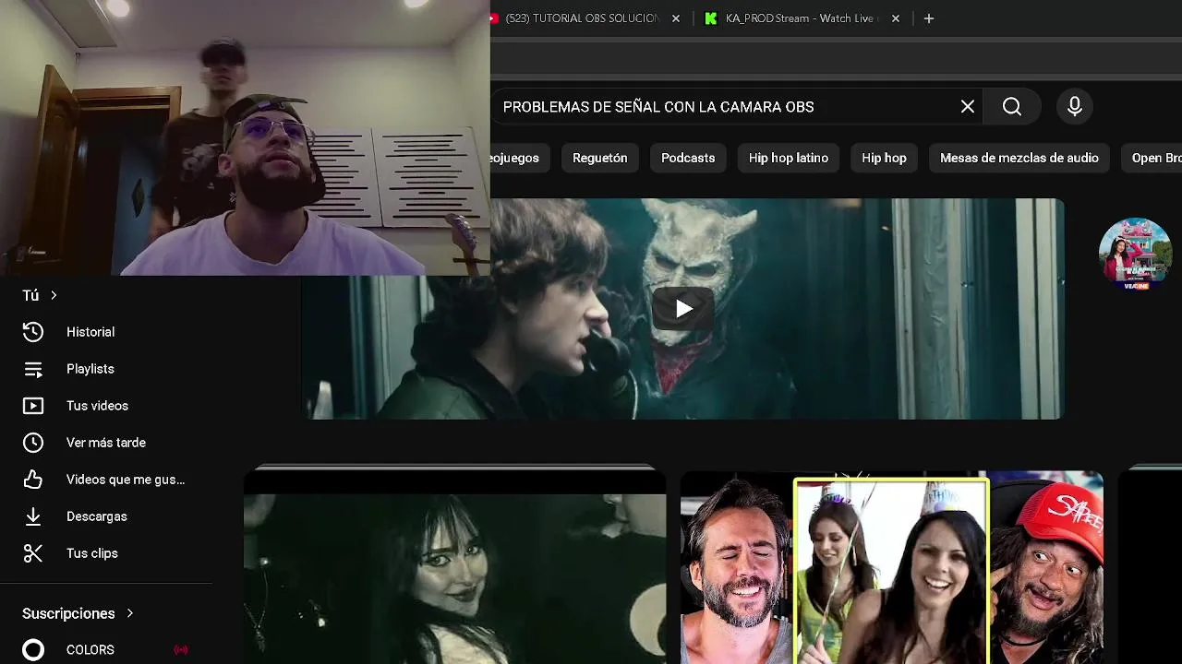Click the webcam overlay in the corner

(x=245, y=138)
